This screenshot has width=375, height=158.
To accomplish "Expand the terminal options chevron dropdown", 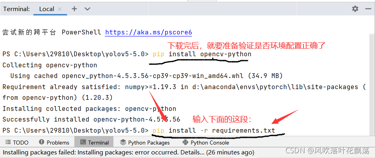I will coord(87,9).
